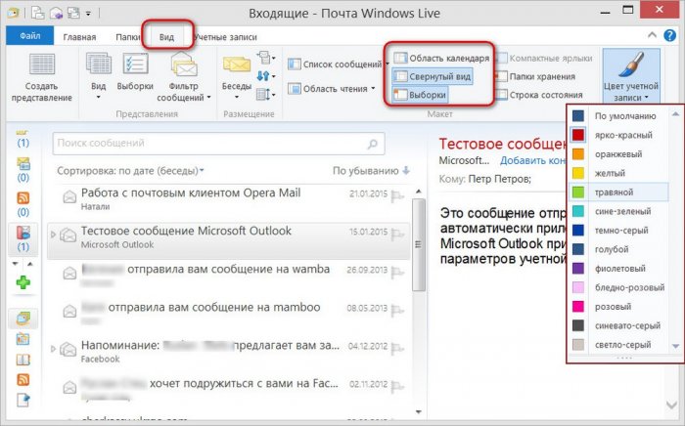Open message Работа с почтовым клиентом Opera Mail
The height and width of the screenshot is (426, 685).
pyautogui.click(x=228, y=198)
